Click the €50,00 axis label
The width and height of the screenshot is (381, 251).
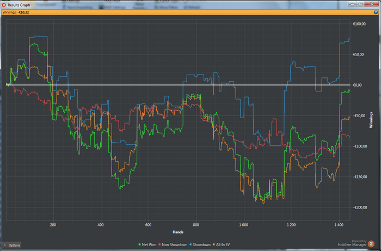tap(358, 54)
